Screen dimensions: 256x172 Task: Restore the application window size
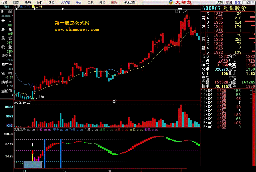(x=248, y=3)
